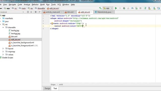Click the main breadcrumb

point(22,8)
